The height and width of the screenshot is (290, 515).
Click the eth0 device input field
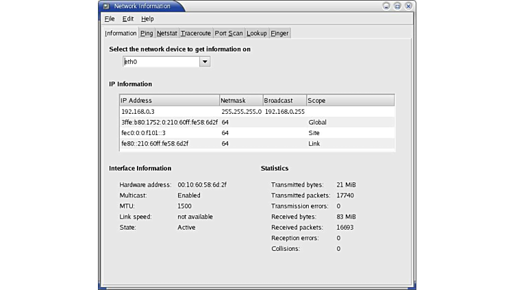160,62
